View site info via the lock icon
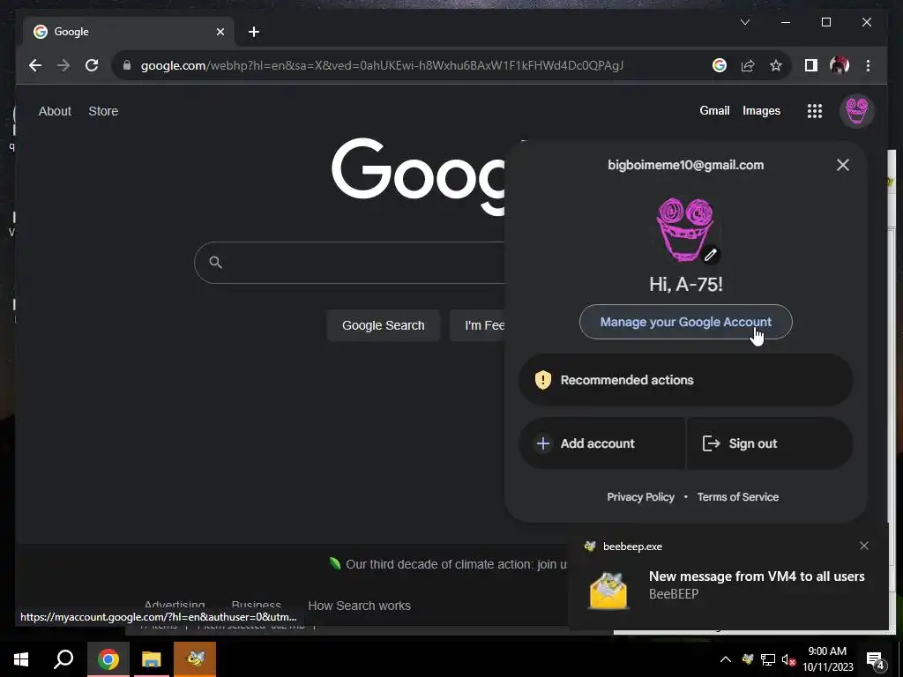903x677 pixels. (127, 65)
